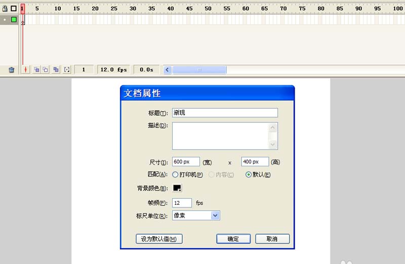Image resolution: width=405 pixels, height=264 pixels.
Task: Click the description scroll up arrow
Action: click(x=273, y=128)
